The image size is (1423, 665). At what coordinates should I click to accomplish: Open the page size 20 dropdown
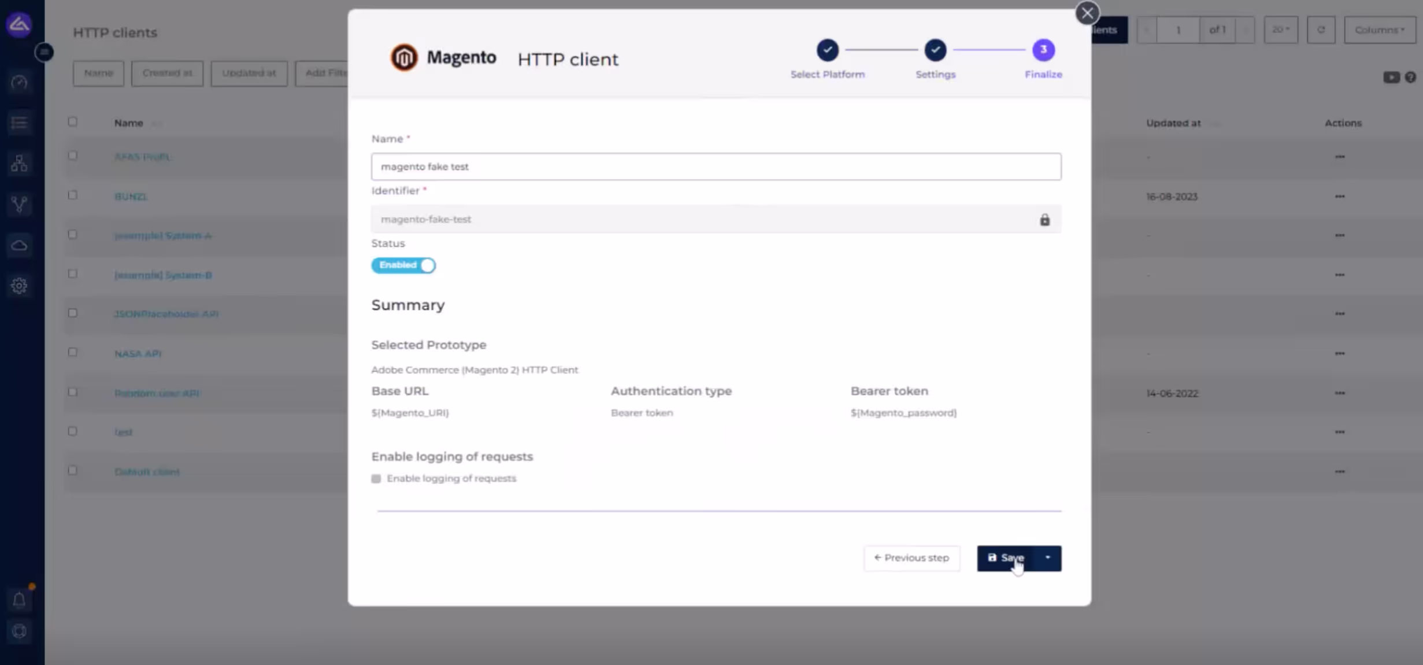tap(1281, 29)
